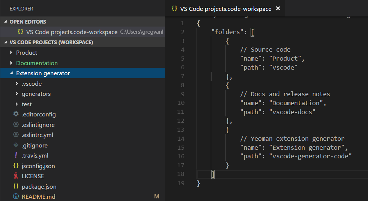Expand the generators folder
368x201 pixels.
(x=17, y=94)
